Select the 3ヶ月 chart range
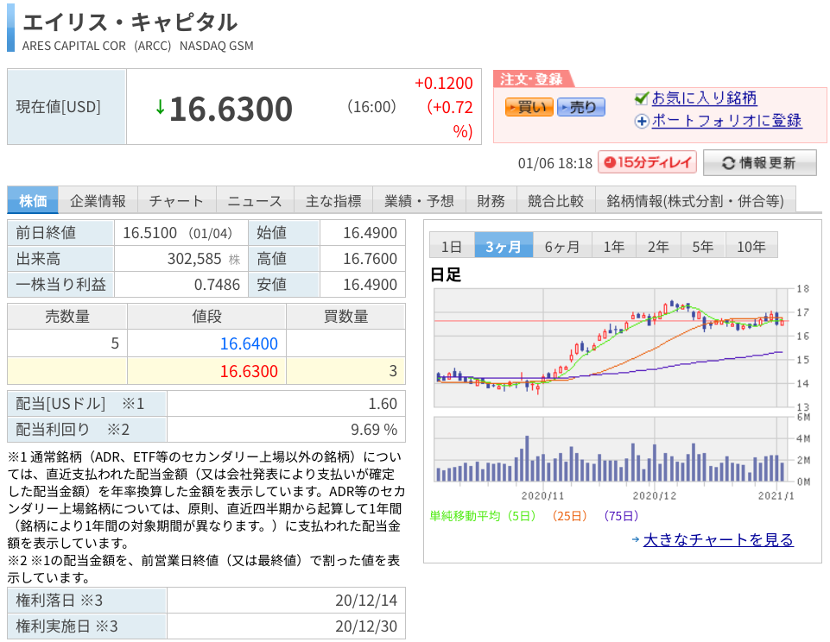The width and height of the screenshot is (830, 642). [x=504, y=246]
